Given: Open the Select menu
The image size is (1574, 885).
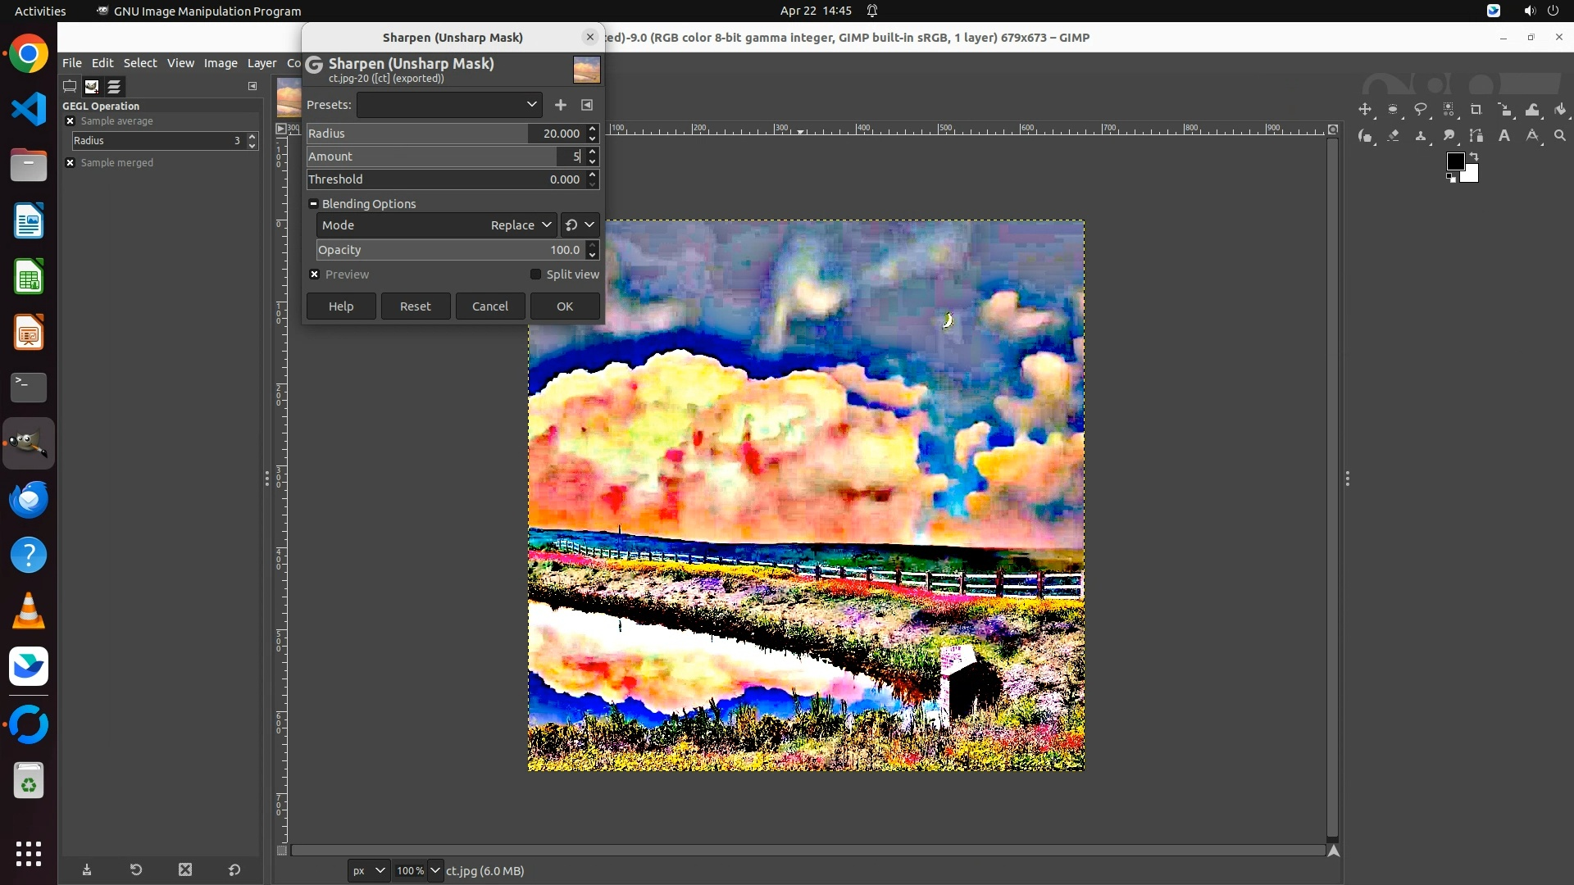Looking at the screenshot, I should (140, 63).
